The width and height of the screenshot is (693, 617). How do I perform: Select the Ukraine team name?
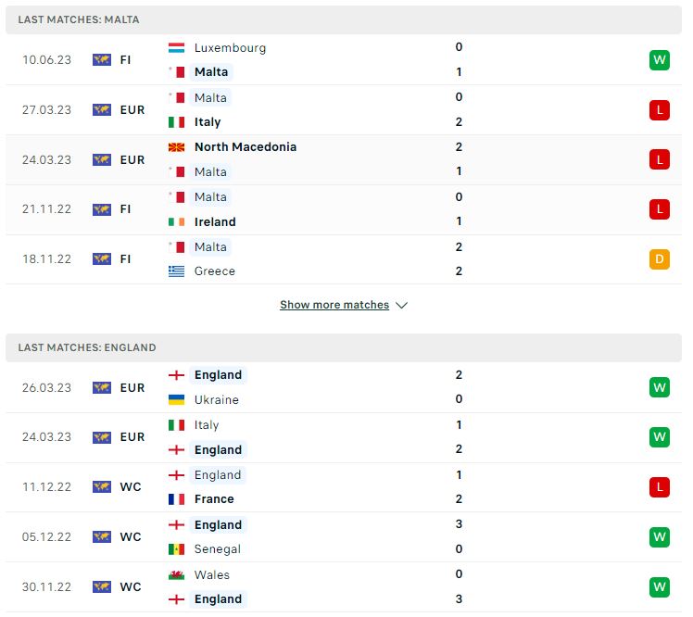[x=216, y=399]
